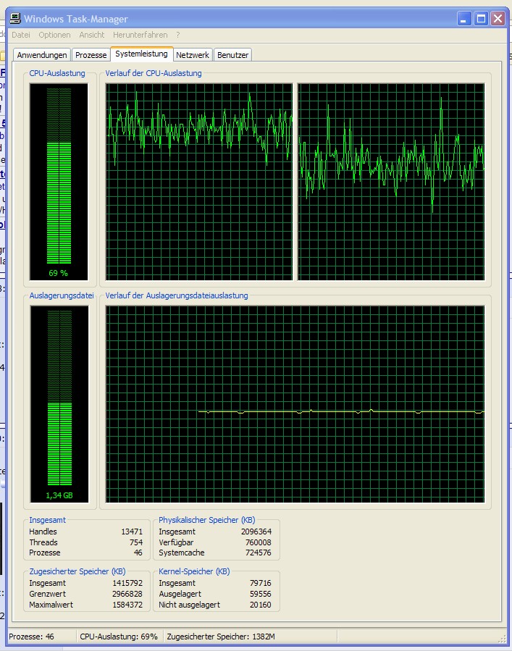The width and height of the screenshot is (512, 651).
Task: Click the Auslagerungsdatei 1,34 GB gauge
Action: pyautogui.click(x=59, y=404)
